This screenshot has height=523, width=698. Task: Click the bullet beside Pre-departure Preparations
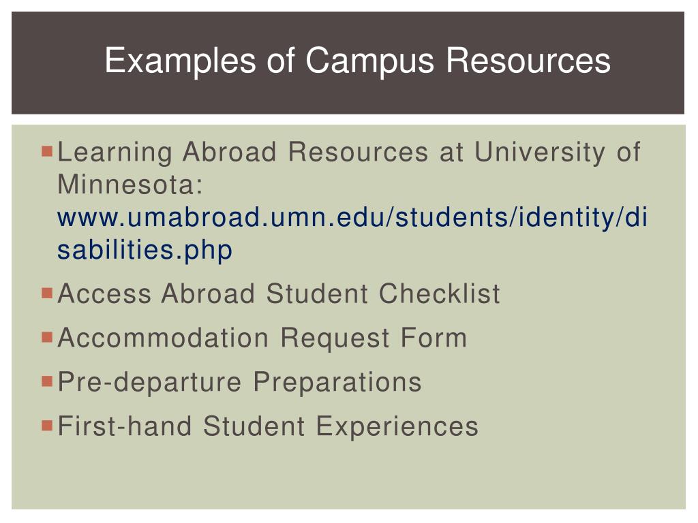point(47,381)
